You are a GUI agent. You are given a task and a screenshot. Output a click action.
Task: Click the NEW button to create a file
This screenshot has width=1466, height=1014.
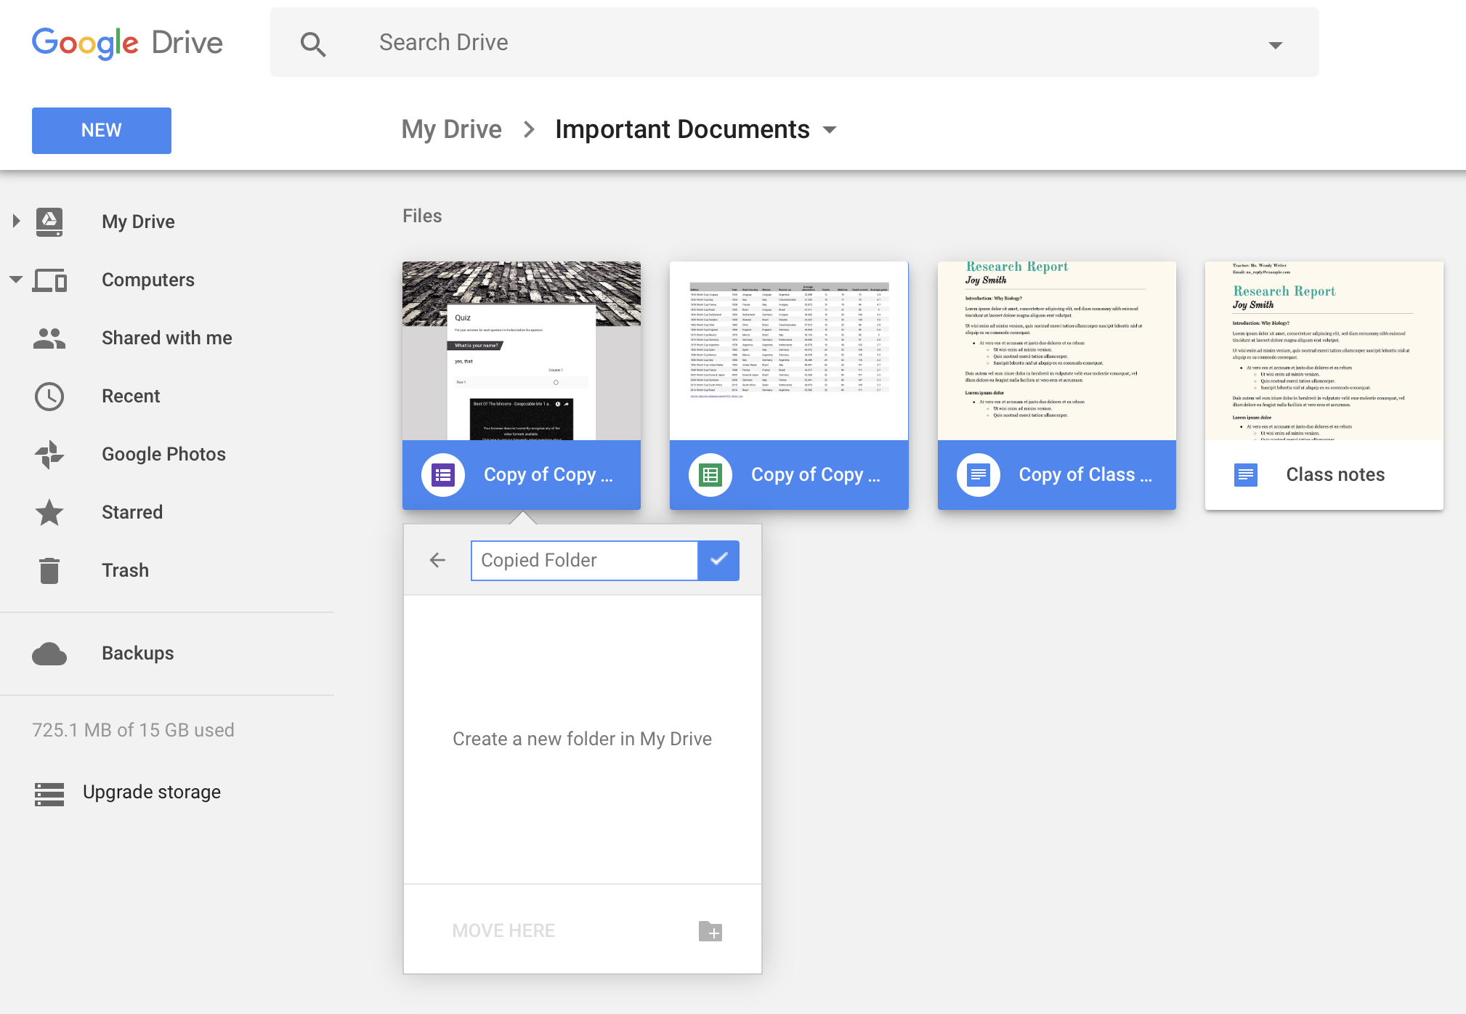coord(100,130)
